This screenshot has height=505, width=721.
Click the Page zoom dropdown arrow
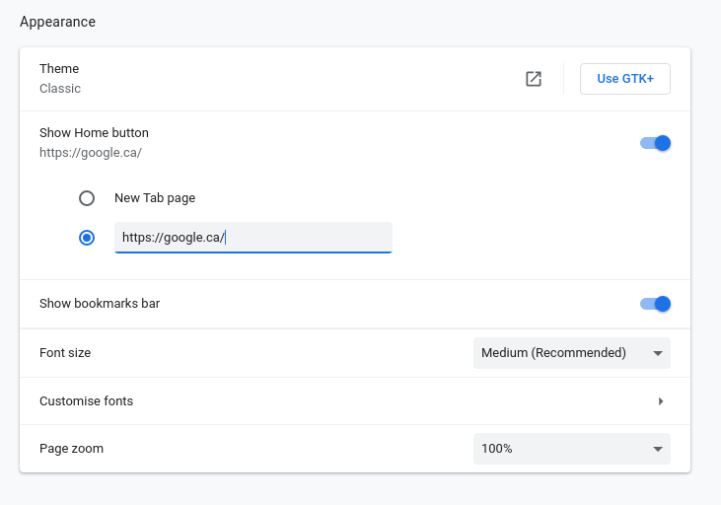coord(658,449)
